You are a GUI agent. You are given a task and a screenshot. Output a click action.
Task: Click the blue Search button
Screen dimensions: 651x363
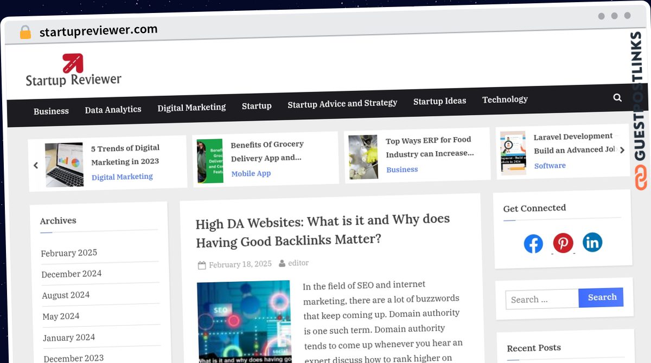601,297
